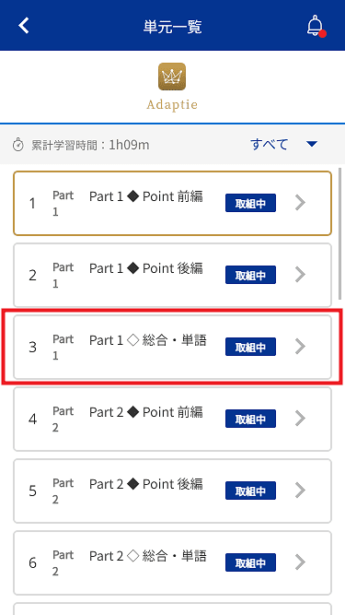Select the 取組中 badge on unit 5
345x615 pixels.
[251, 491]
